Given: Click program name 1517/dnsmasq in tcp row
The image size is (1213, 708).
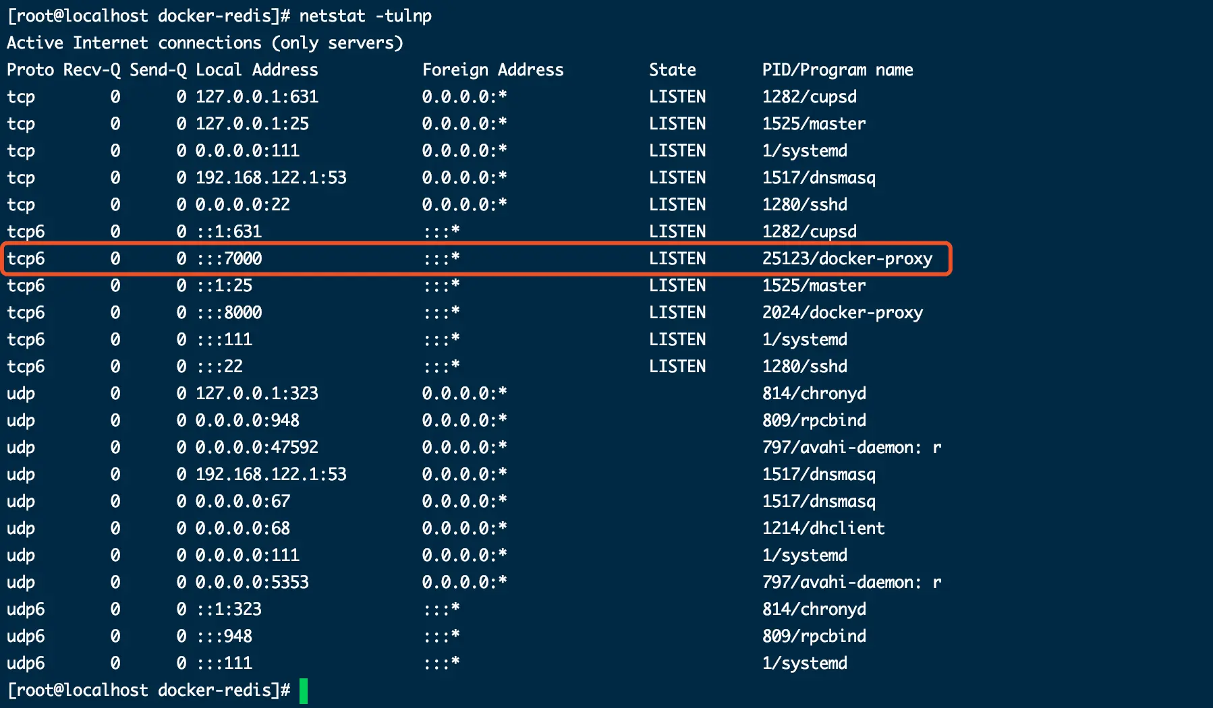Looking at the screenshot, I should (819, 178).
